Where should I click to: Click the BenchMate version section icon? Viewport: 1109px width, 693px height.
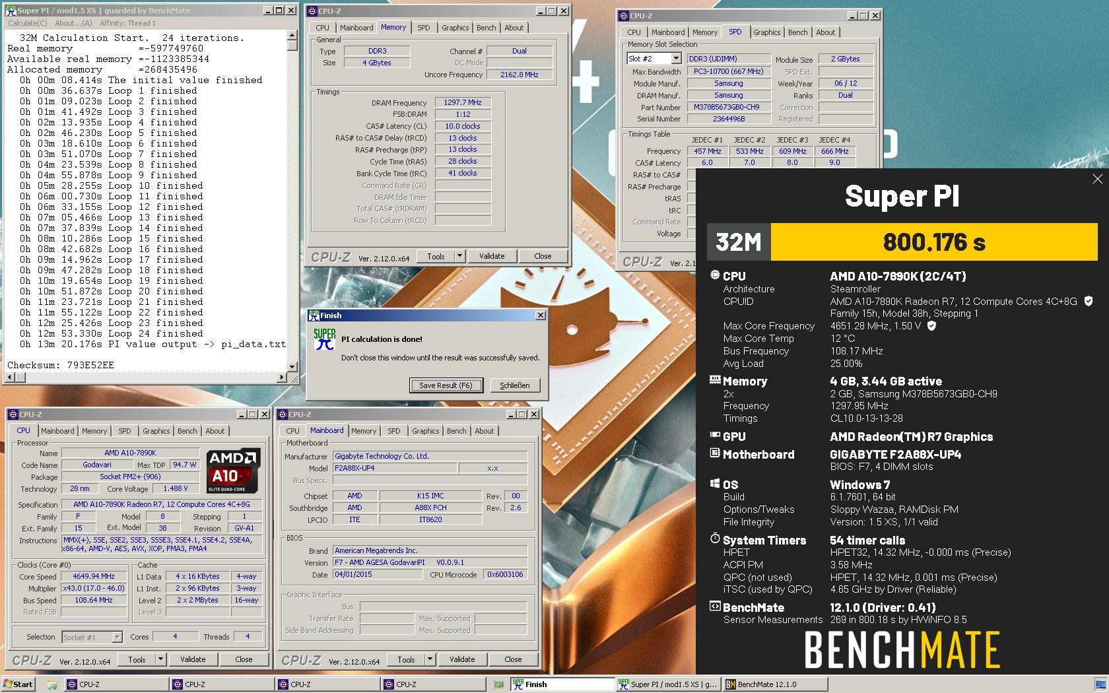(x=714, y=607)
